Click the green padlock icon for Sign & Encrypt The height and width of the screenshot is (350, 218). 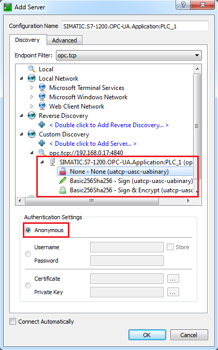[63, 190]
